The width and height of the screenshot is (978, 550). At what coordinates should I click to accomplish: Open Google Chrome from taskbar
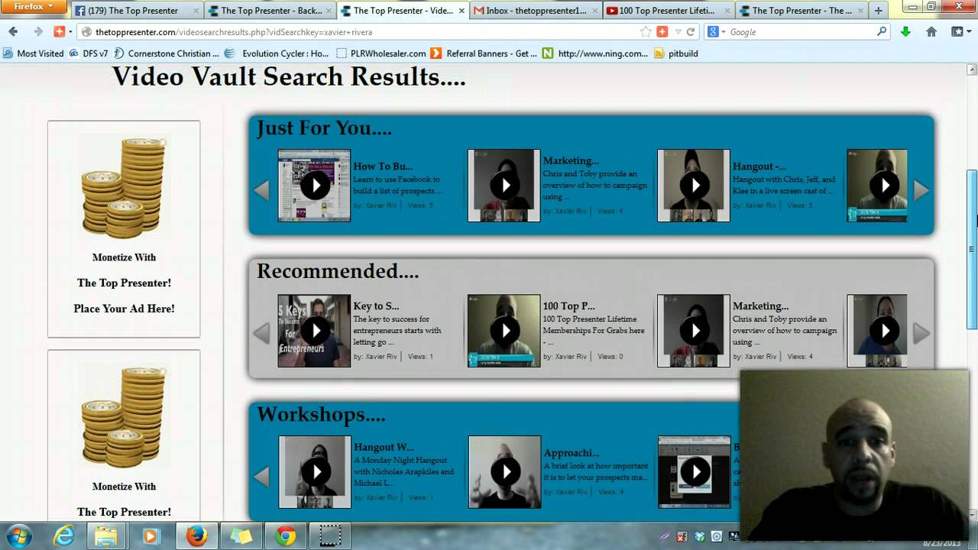pyautogui.click(x=286, y=536)
